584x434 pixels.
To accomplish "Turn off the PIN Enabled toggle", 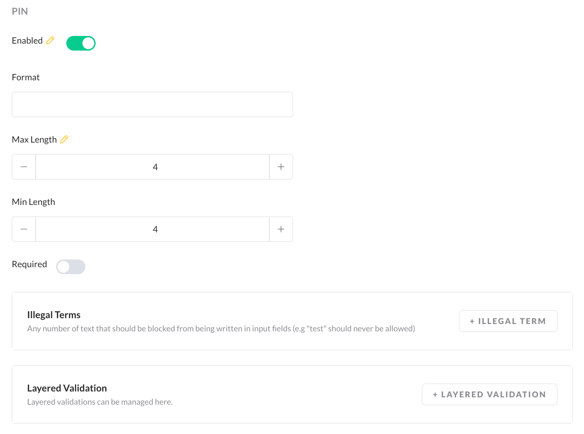I will point(81,43).
